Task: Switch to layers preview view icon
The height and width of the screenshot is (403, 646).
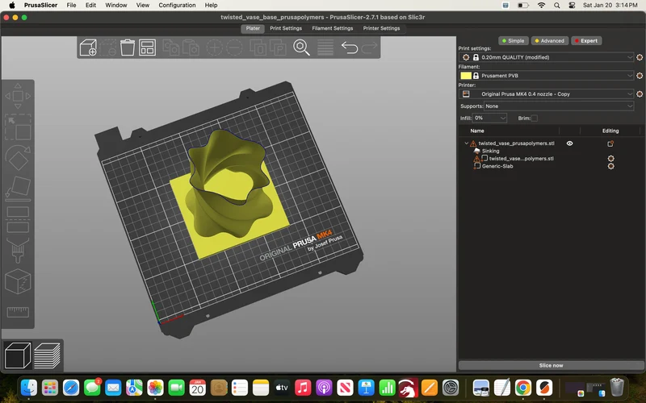Action: click(x=47, y=355)
